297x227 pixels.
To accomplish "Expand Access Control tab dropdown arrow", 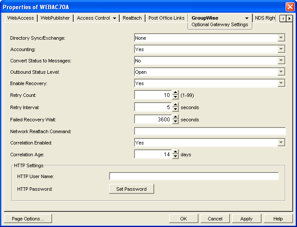I will (114, 18).
